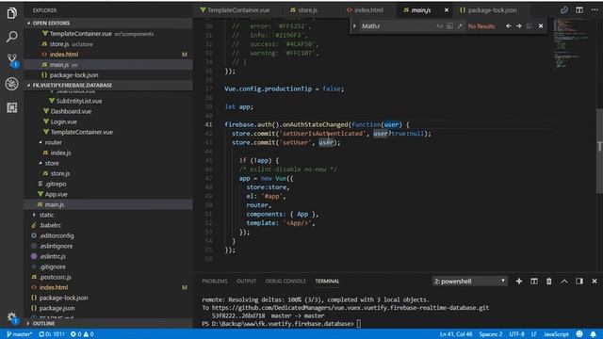Kill the terminal with trash icon
Screen dimensions: 603x339
(548, 282)
